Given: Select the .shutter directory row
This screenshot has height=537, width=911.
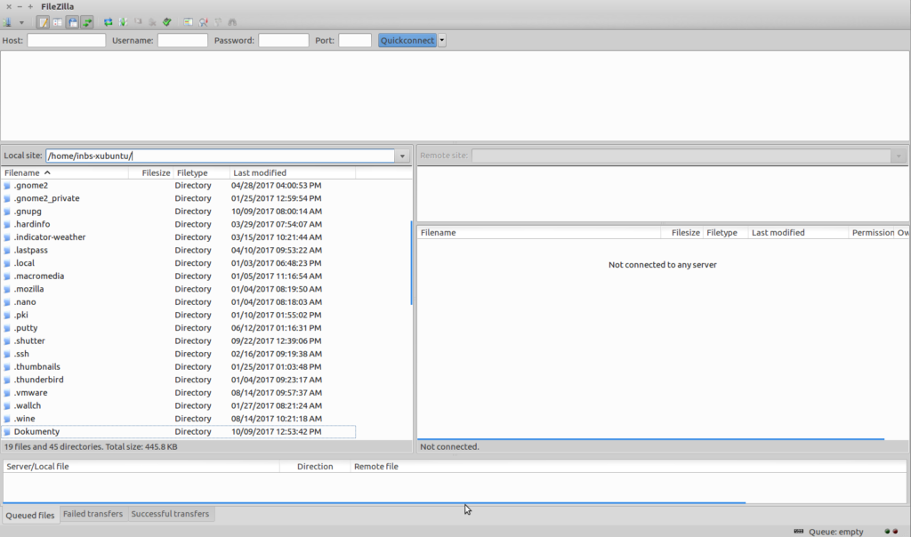Looking at the screenshot, I should pos(178,341).
